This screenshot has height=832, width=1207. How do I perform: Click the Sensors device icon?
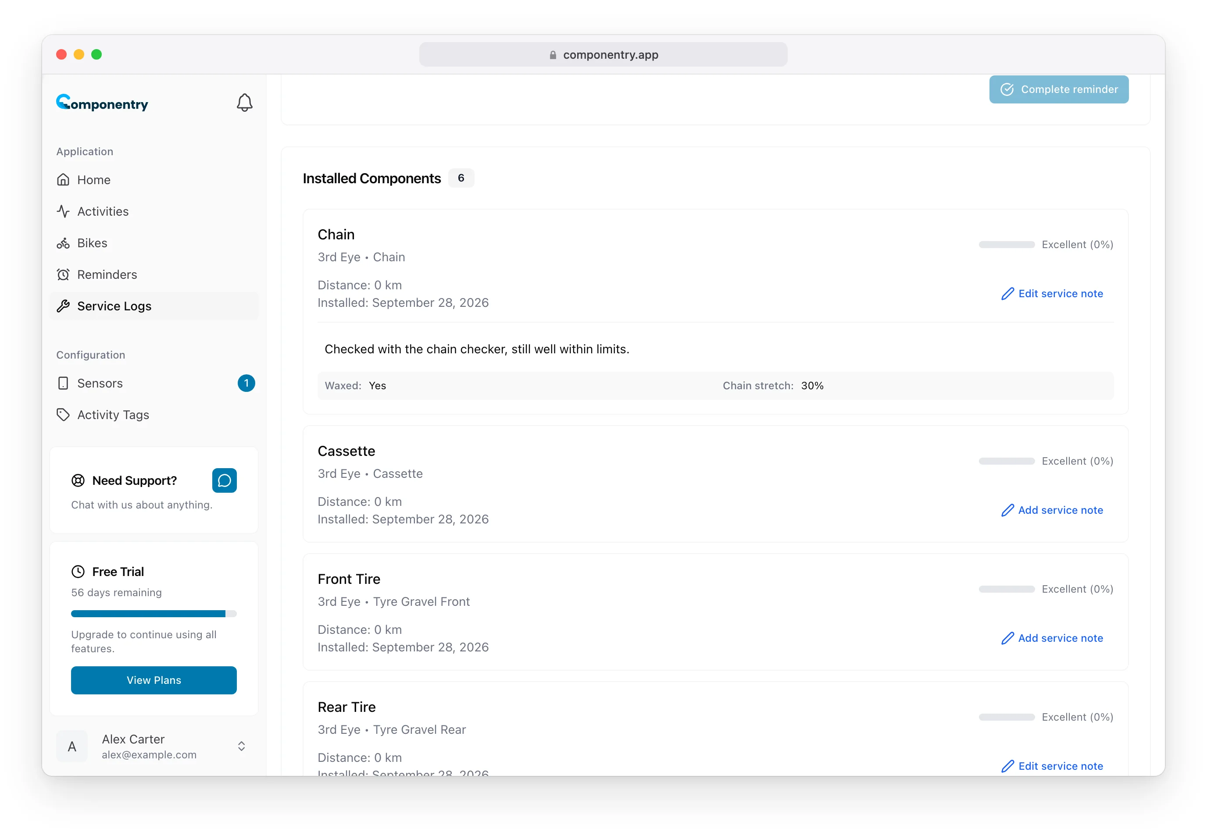tap(63, 383)
